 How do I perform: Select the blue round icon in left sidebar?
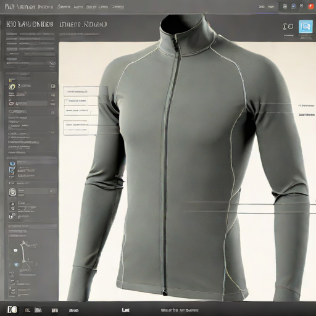pyautogui.click(x=12, y=164)
